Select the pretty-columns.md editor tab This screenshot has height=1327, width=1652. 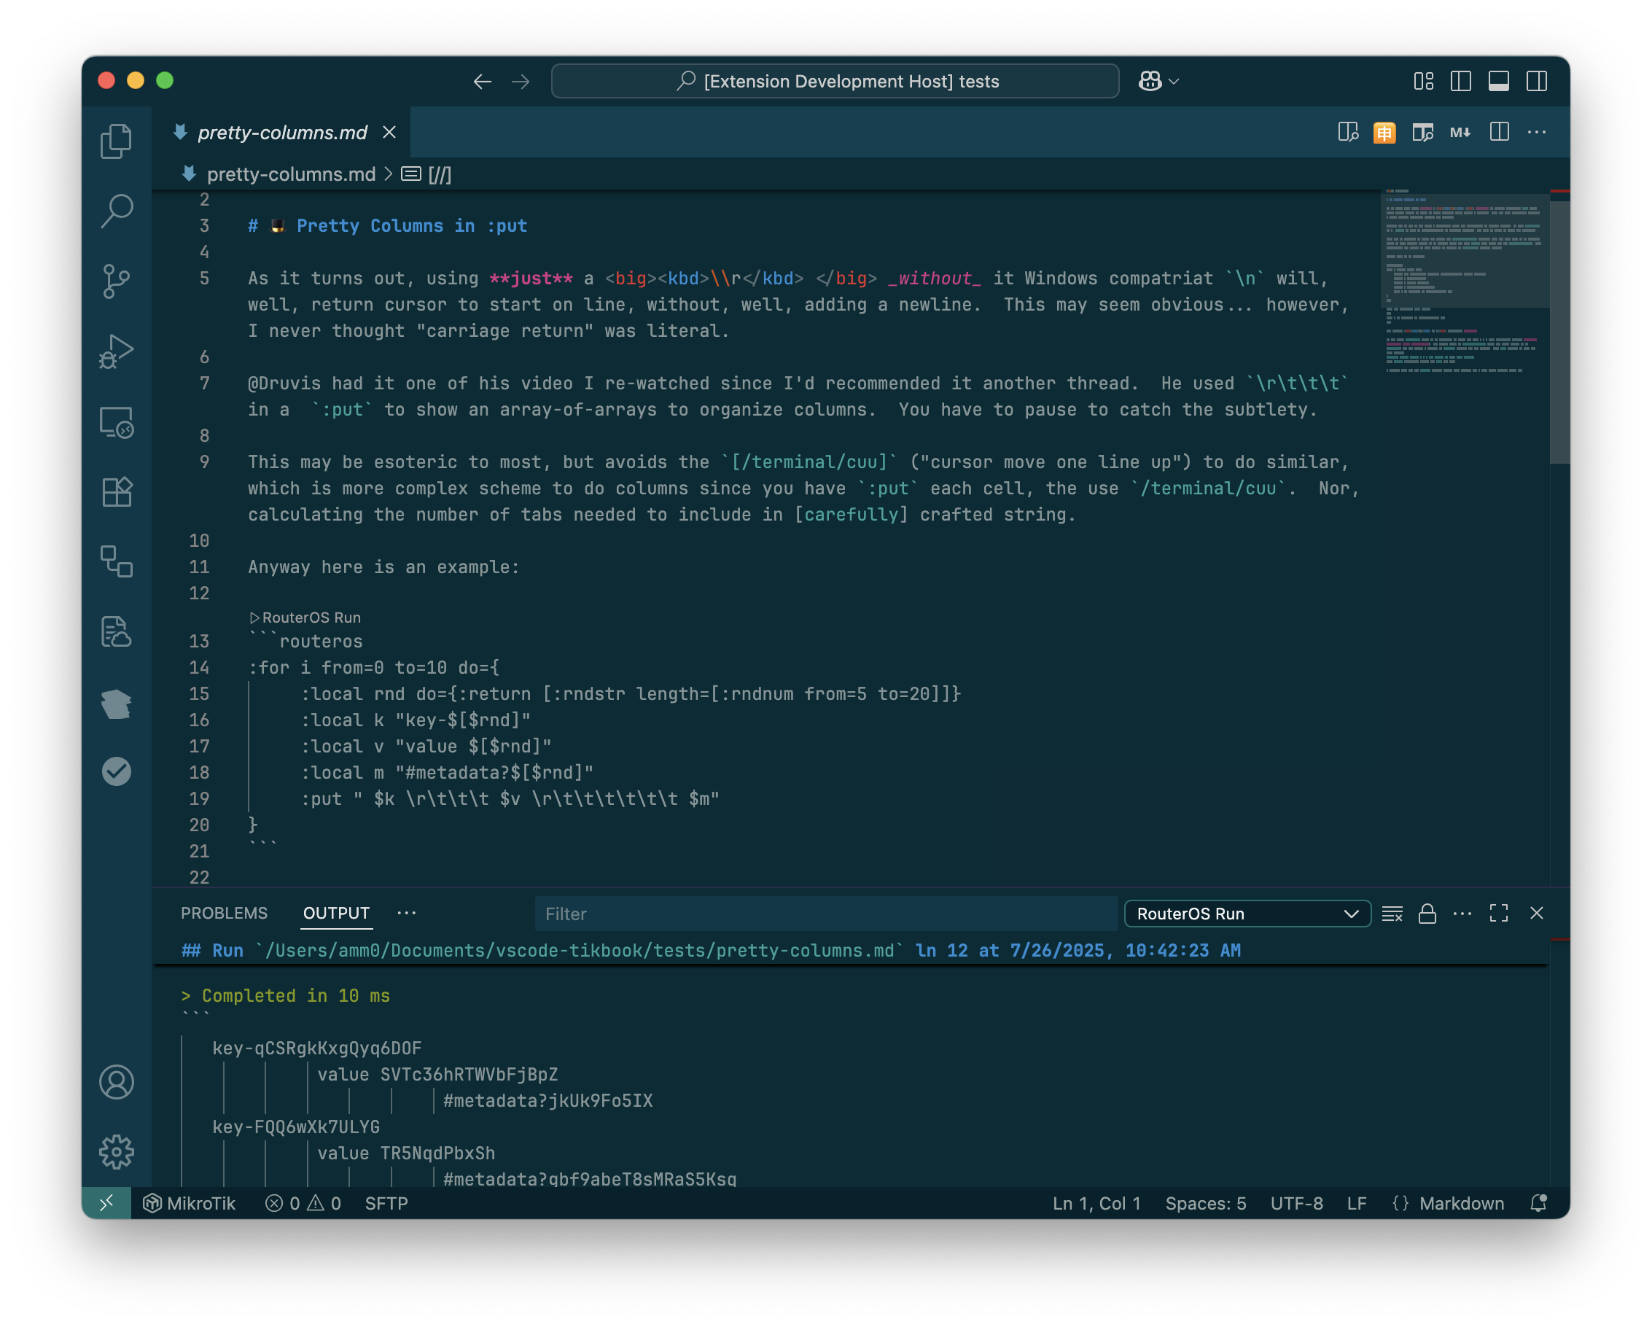[x=282, y=133]
